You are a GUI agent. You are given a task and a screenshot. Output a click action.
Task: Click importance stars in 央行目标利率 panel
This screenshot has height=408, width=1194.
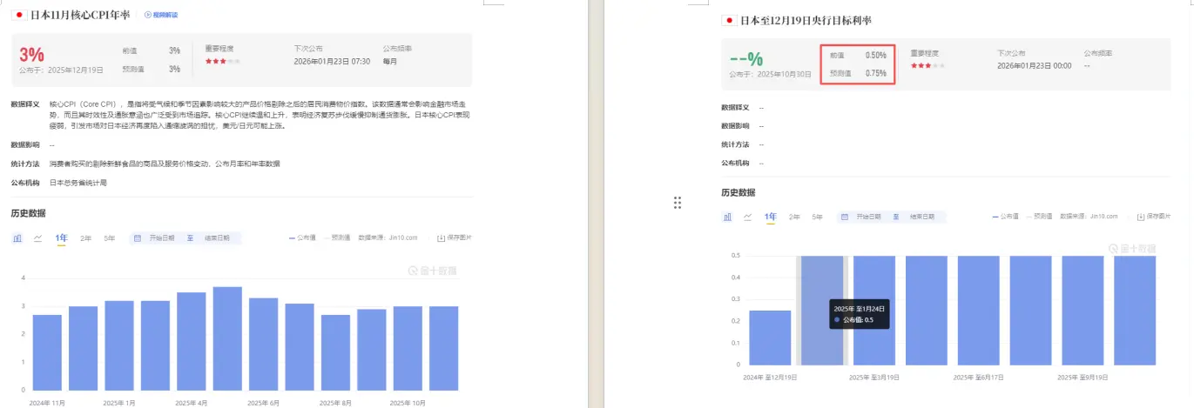click(928, 65)
